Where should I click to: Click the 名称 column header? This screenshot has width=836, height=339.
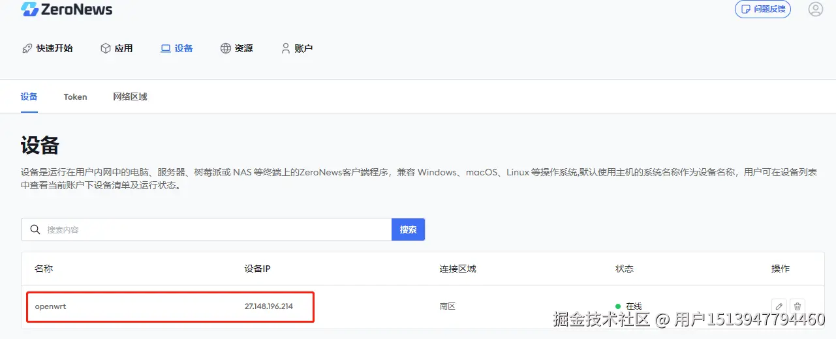(44, 269)
